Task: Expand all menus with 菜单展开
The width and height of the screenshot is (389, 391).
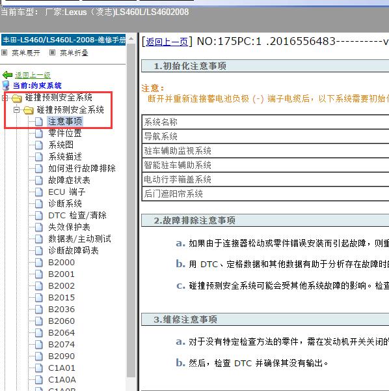Action: 26,53
